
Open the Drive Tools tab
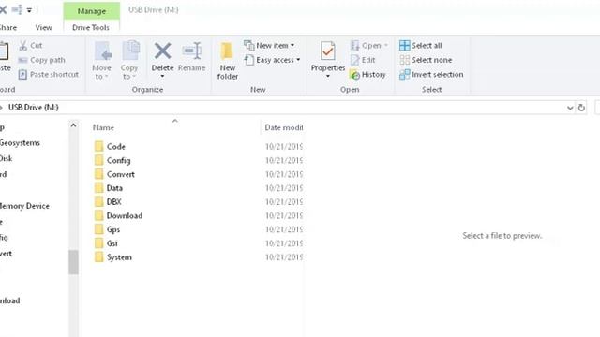(91, 27)
